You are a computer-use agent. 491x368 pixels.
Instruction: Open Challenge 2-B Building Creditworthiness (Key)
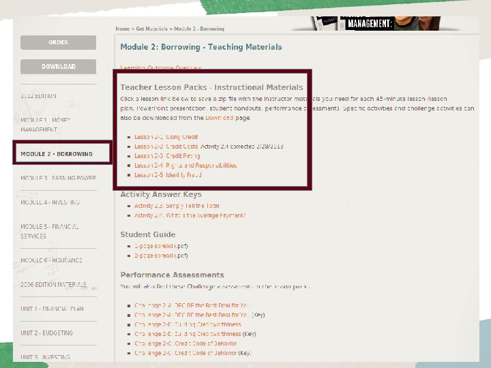click(x=188, y=334)
